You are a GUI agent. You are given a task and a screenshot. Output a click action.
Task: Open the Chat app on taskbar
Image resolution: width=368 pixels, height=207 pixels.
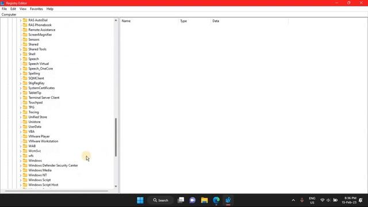pos(193,200)
